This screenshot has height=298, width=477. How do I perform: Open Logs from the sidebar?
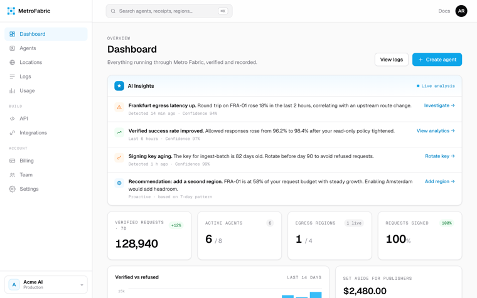click(46, 77)
